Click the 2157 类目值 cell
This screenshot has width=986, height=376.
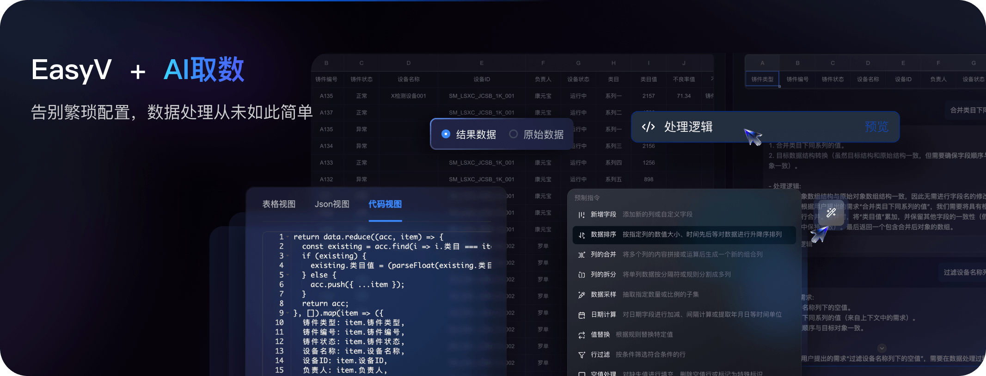pos(649,96)
